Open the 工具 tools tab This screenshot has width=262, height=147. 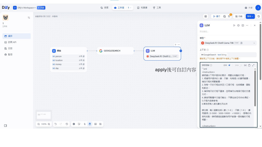tap(157, 8)
